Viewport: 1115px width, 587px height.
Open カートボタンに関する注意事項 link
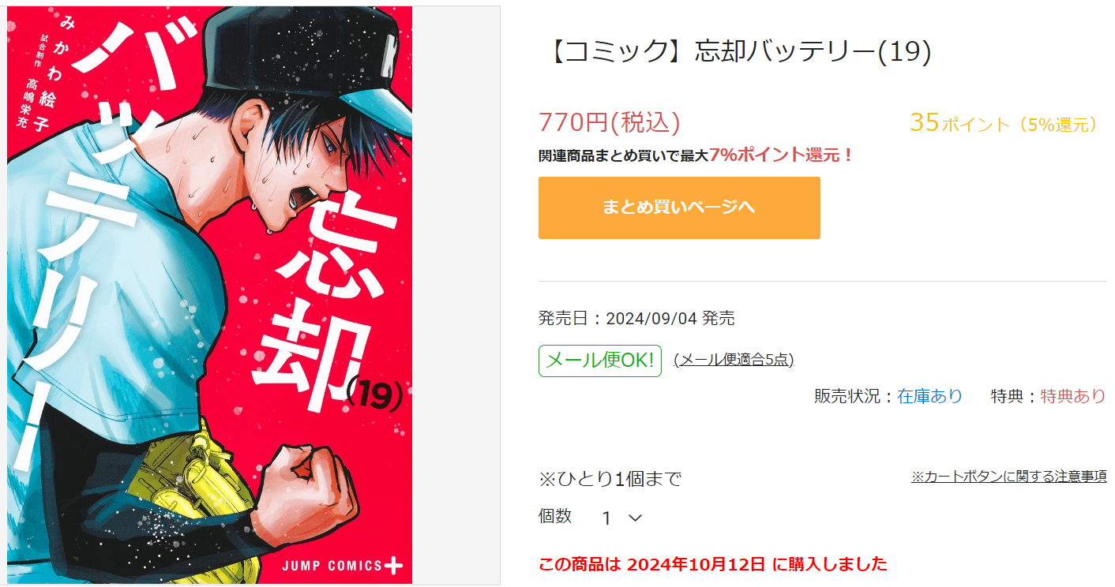[1008, 477]
